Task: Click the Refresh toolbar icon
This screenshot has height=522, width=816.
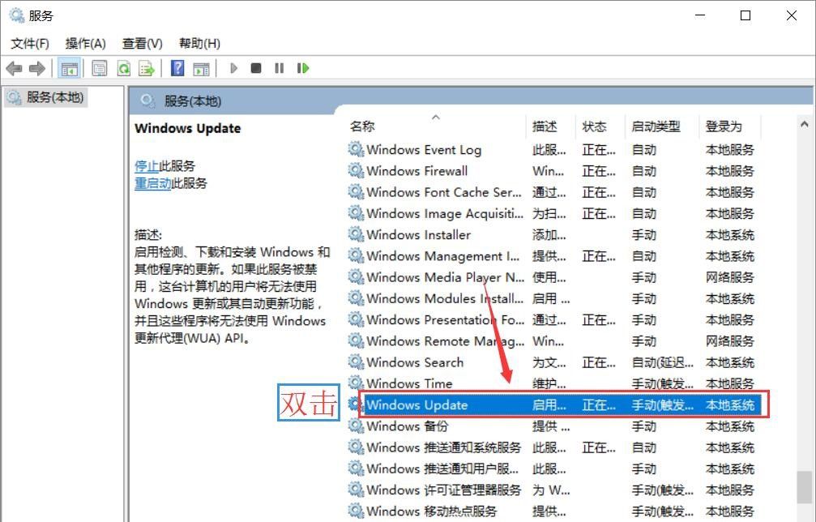Action: 124,68
